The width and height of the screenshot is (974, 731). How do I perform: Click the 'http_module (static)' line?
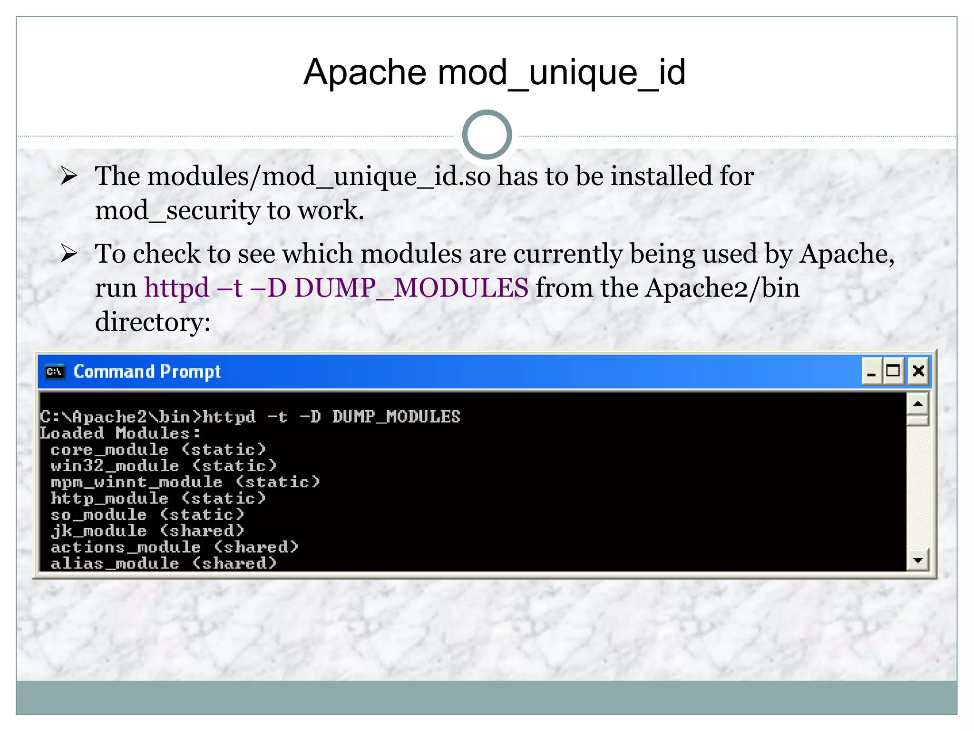[x=158, y=498]
